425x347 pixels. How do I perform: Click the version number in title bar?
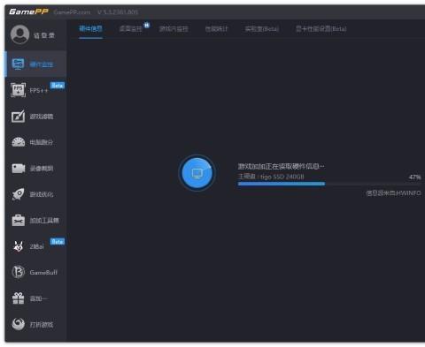[118, 12]
